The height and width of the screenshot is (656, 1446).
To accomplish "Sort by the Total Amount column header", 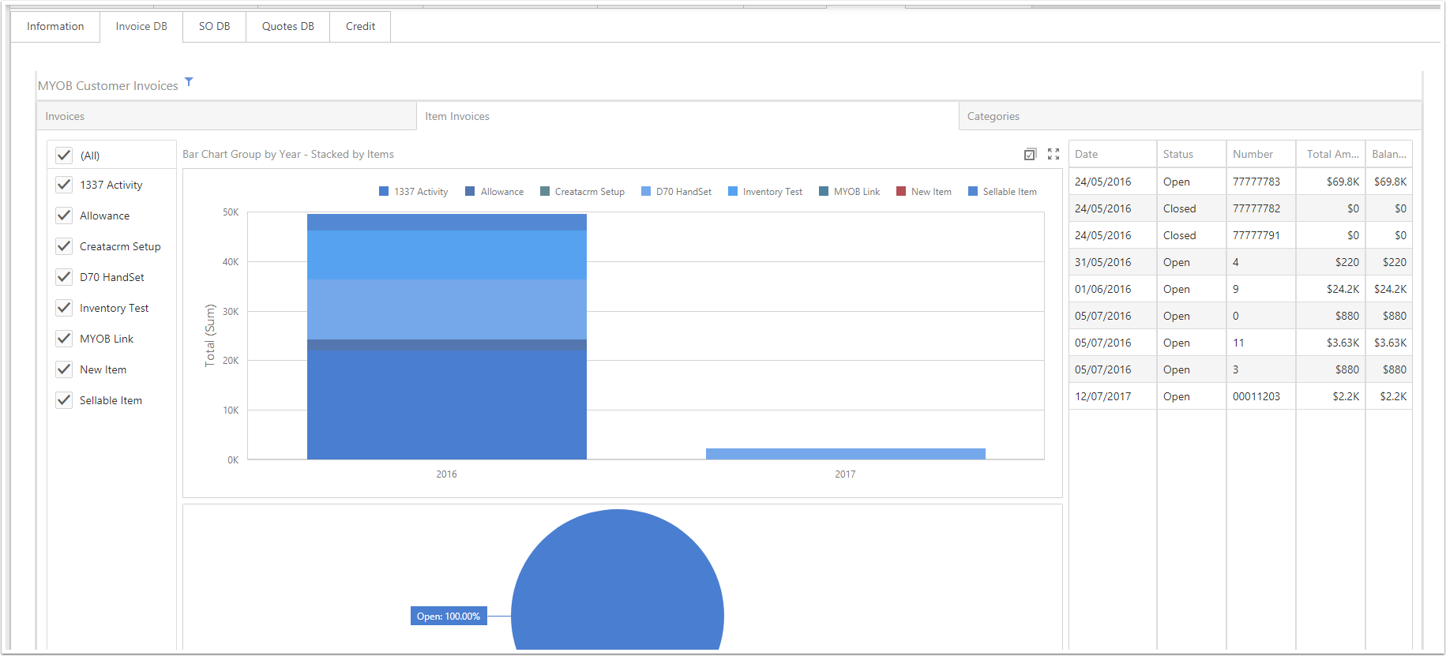I will coord(1331,154).
